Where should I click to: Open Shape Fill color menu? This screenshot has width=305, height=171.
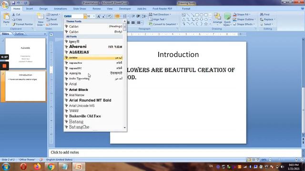242,15
